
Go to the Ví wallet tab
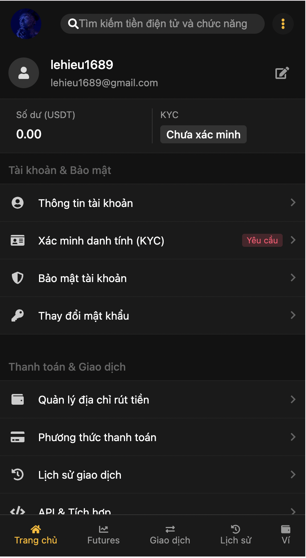(286, 535)
